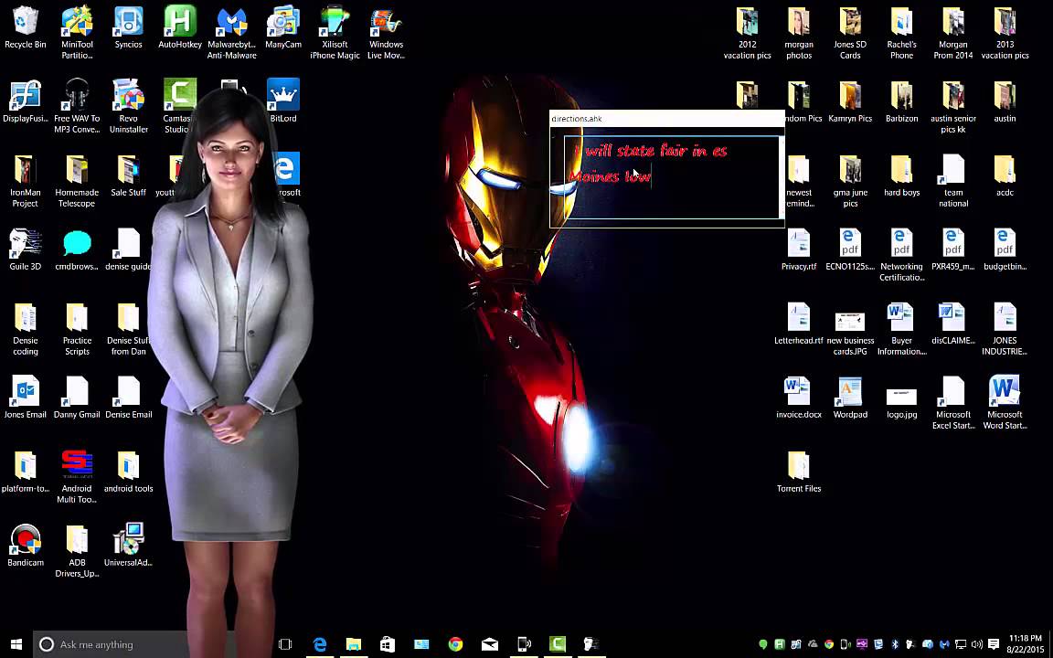1053x658 pixels.
Task: Select the Guile 3D desktop shortcut
Action: point(26,249)
